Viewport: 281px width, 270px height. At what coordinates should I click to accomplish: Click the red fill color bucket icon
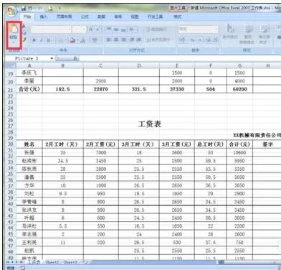[72, 40]
